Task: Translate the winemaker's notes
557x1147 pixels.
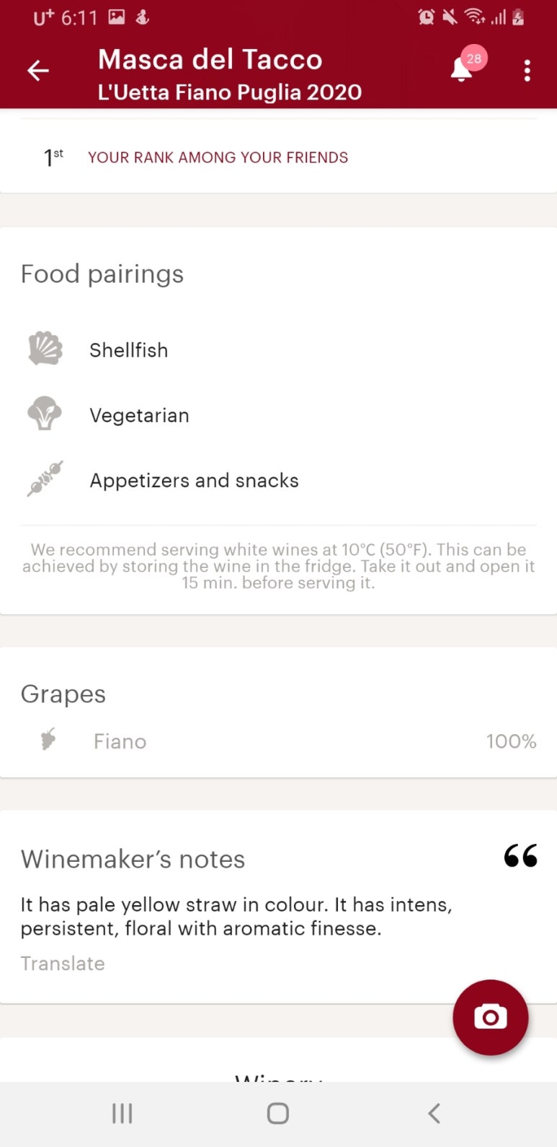Action: coord(63,964)
